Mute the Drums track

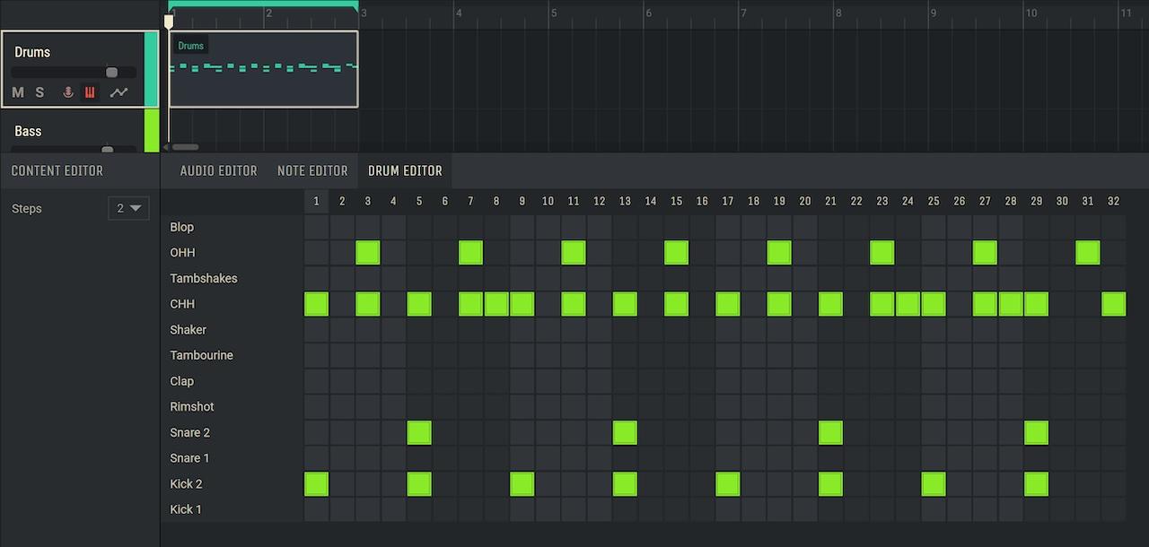18,92
